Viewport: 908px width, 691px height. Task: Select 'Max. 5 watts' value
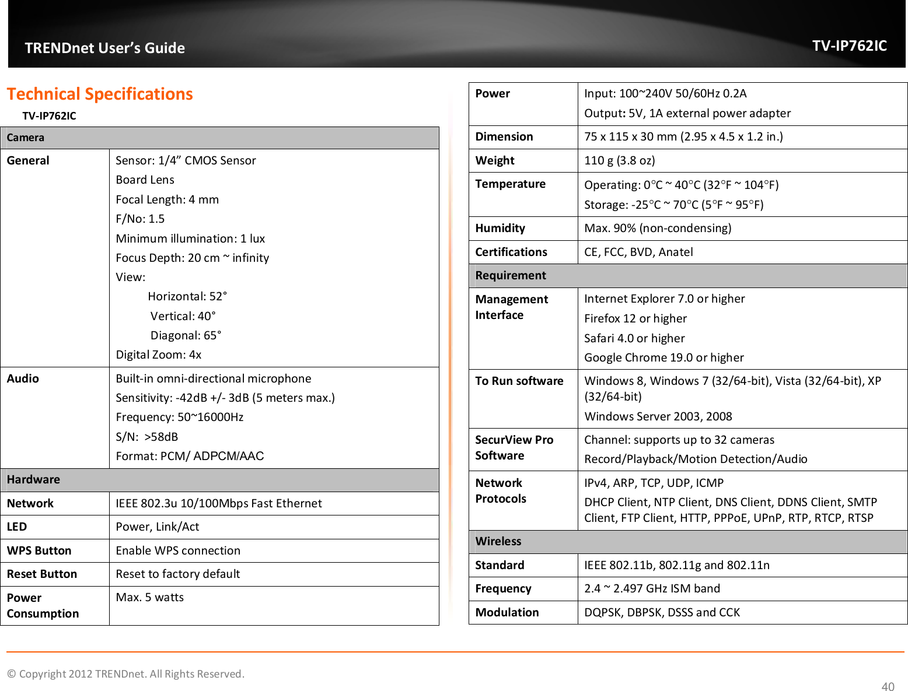coord(150,597)
